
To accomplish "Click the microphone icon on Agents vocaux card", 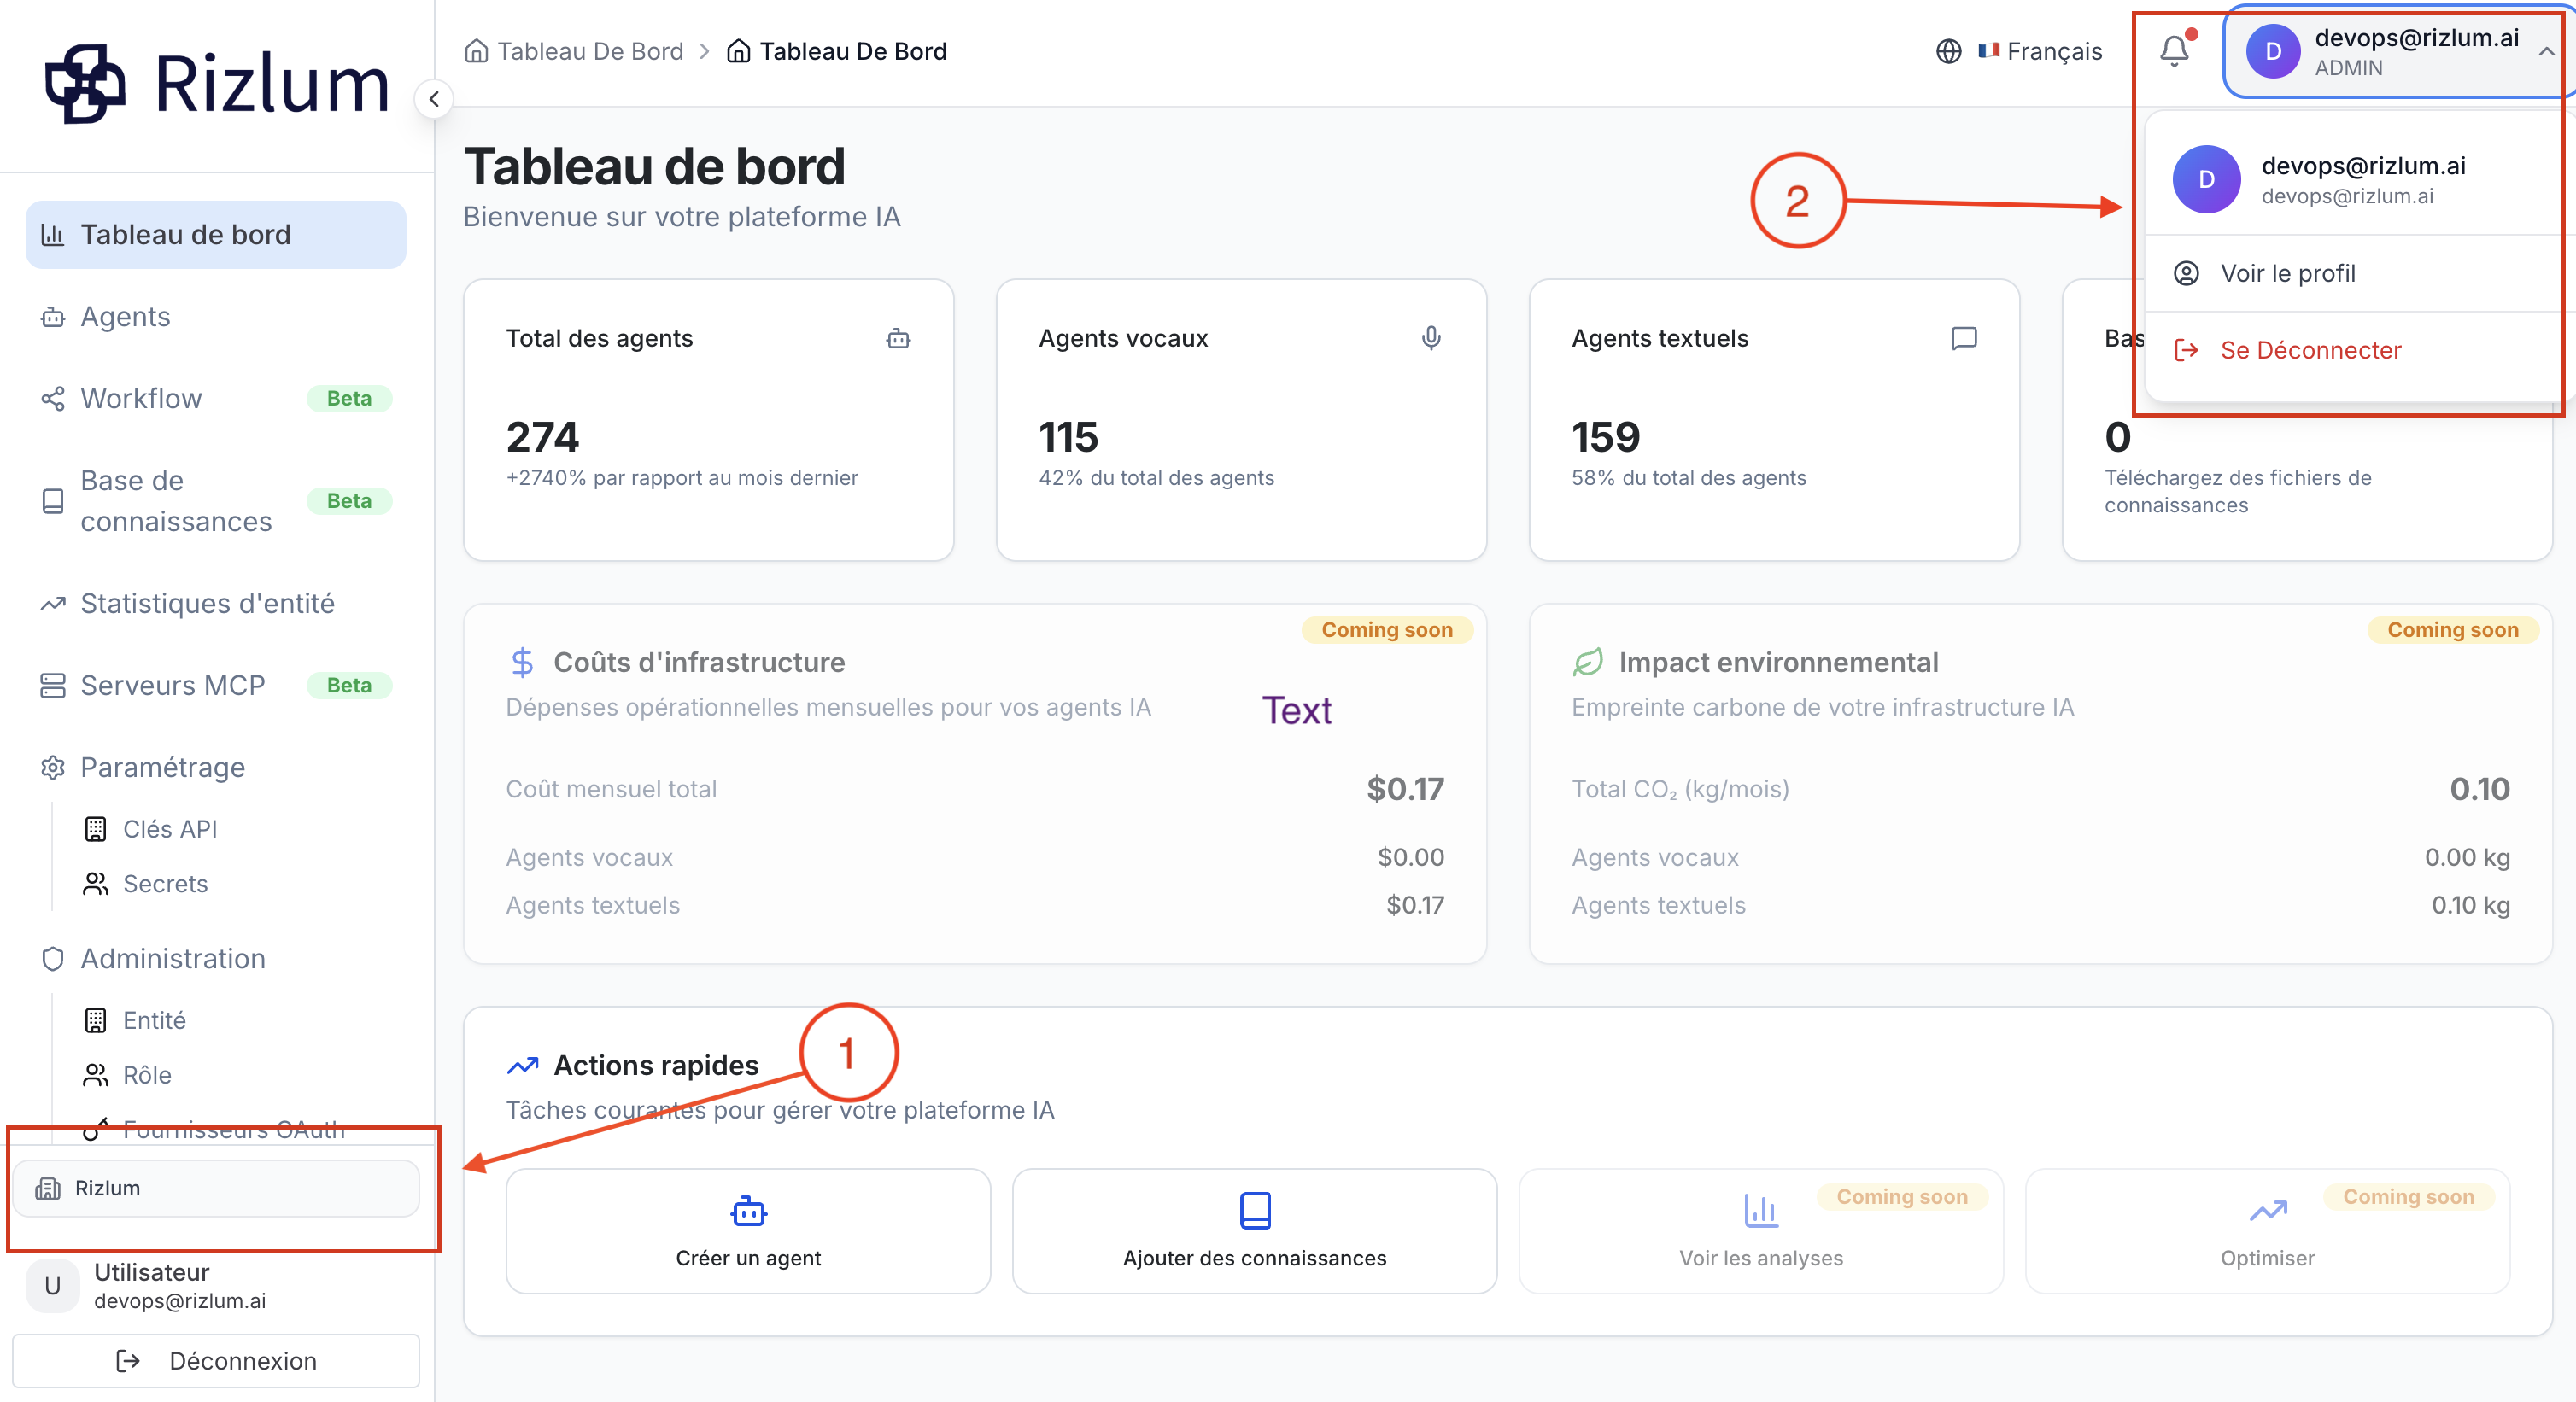I will click(x=1431, y=339).
